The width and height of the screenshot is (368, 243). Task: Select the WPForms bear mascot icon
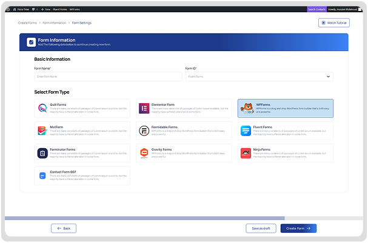pos(247,108)
